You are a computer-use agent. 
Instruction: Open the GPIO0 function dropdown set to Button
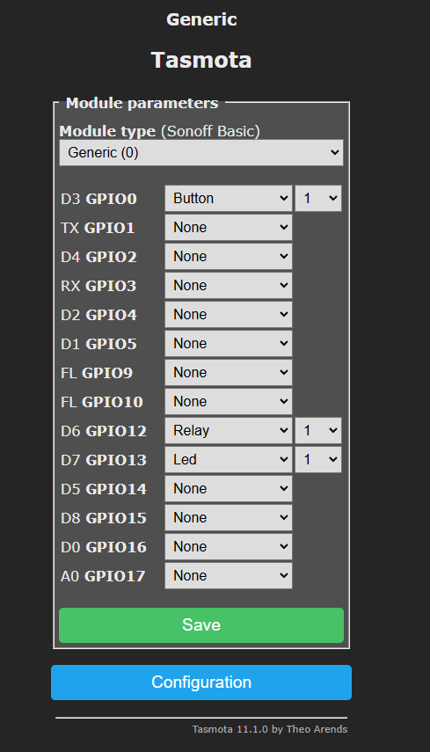click(229, 199)
